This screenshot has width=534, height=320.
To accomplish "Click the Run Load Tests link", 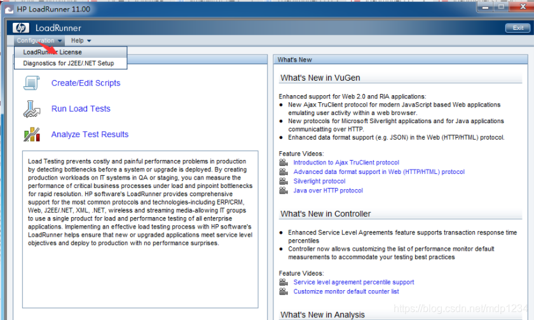I will [81, 109].
